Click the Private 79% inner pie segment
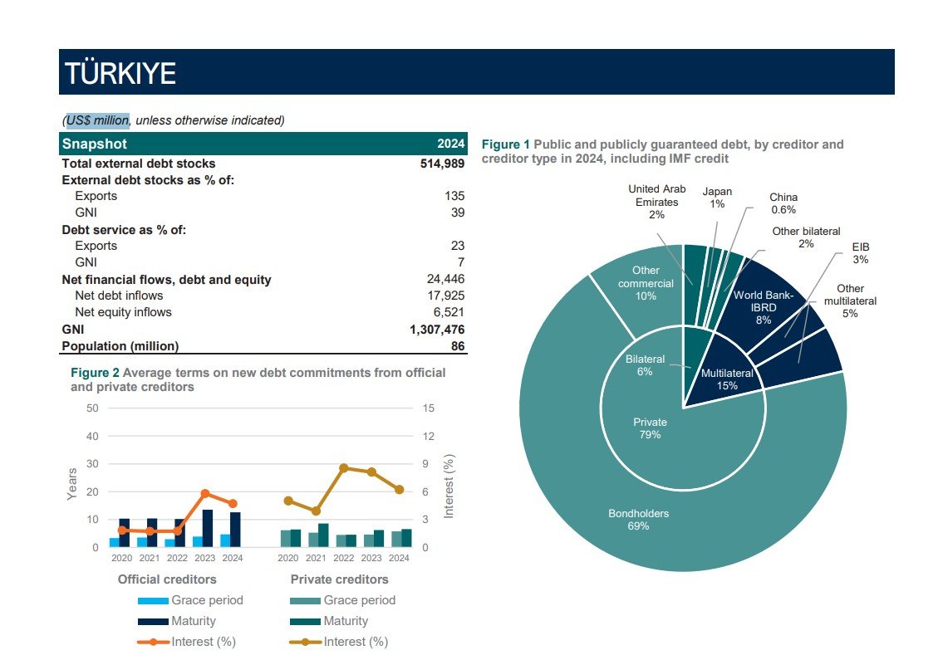Screen dimensions: 943x655 [650, 428]
